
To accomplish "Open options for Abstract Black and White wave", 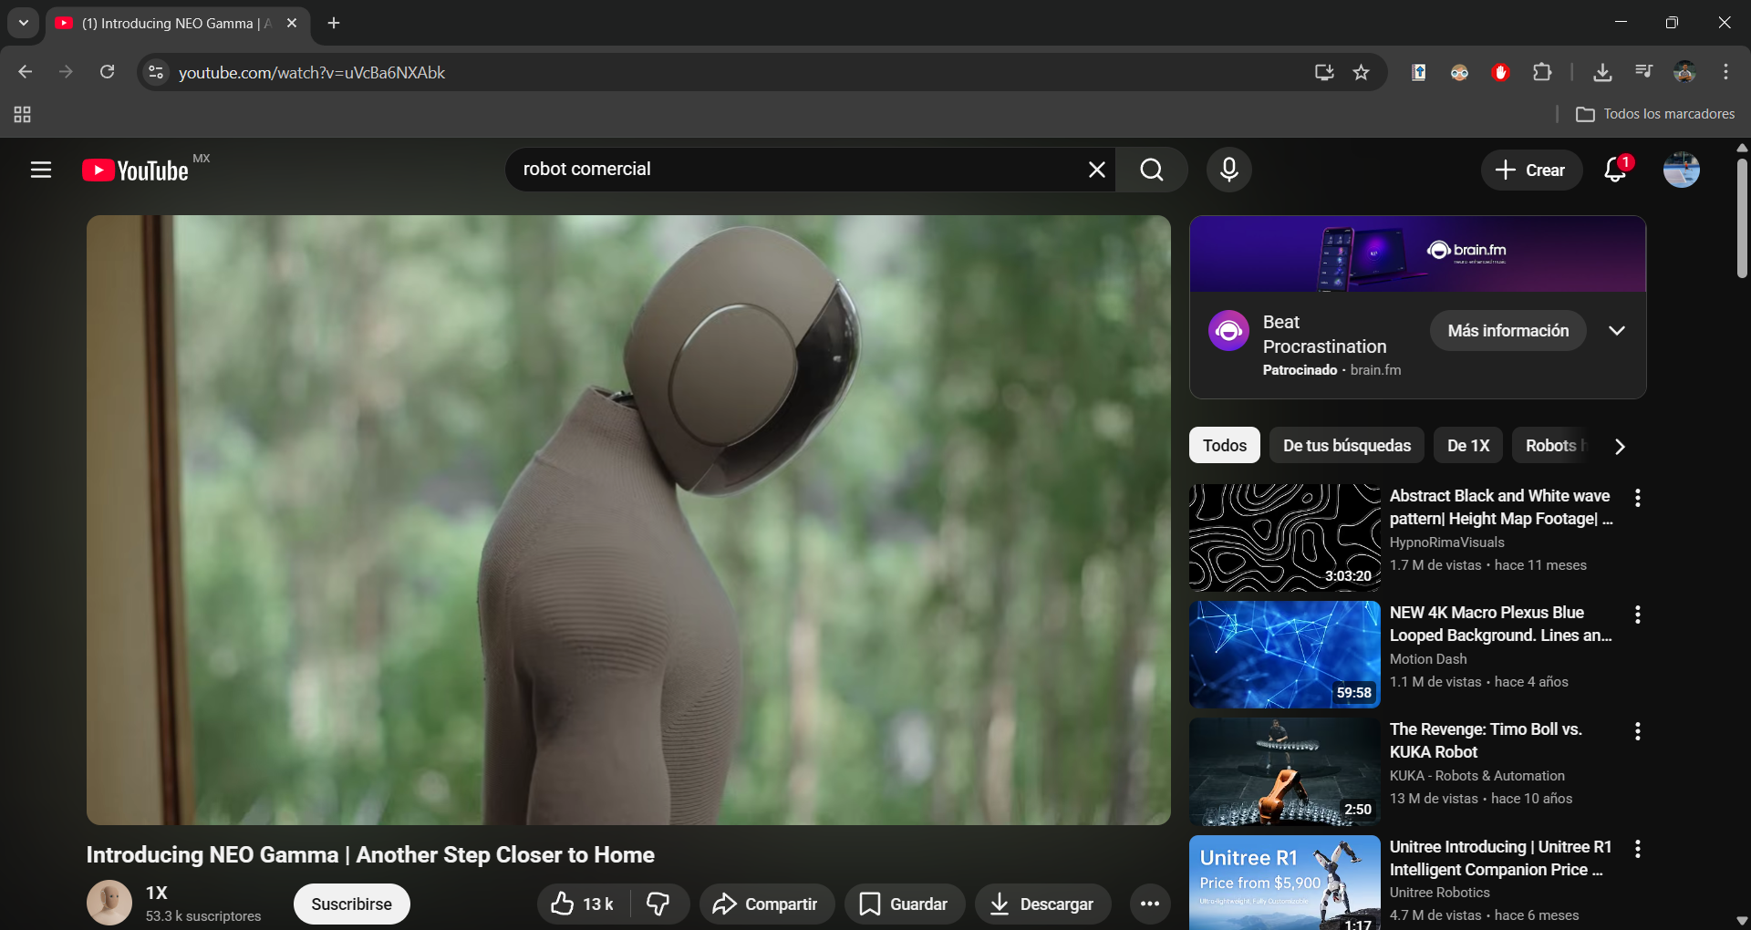I will click(1638, 498).
